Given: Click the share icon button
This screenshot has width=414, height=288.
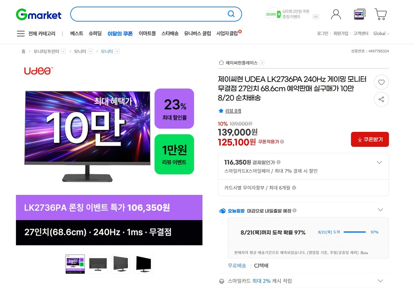Looking at the screenshot, I should click(x=381, y=99).
